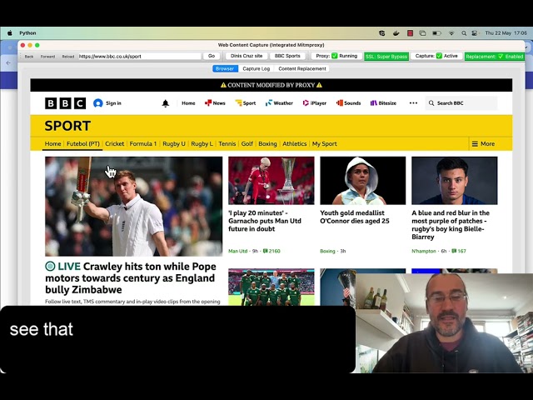The image size is (533, 400).
Task: Click the Forward toolbar button
Action: [47, 57]
